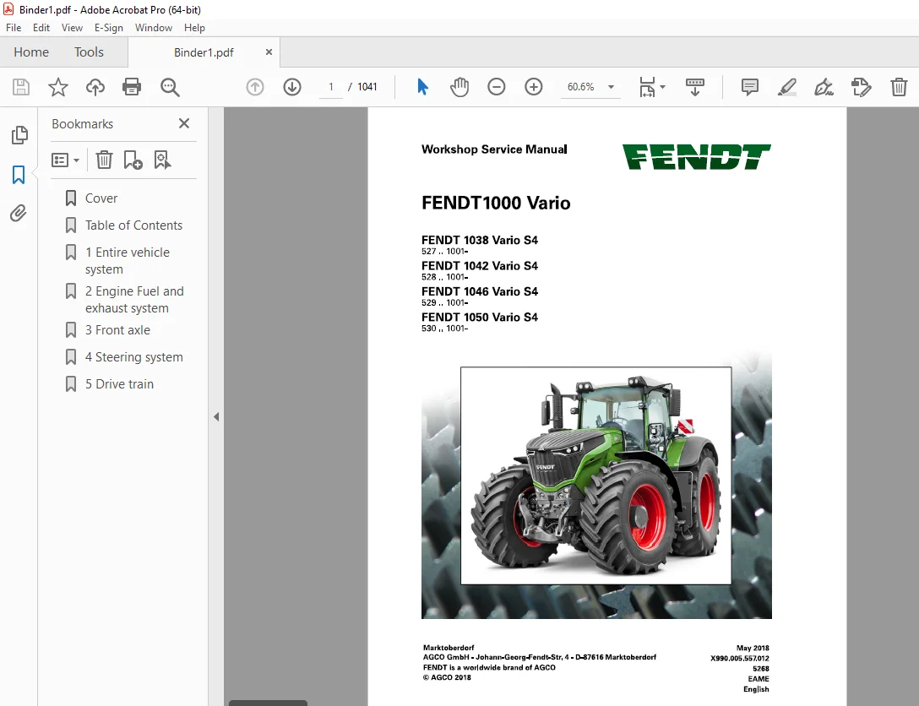Screen dimensions: 919x706
Task: Select the Highlight text tool
Action: [x=786, y=87]
